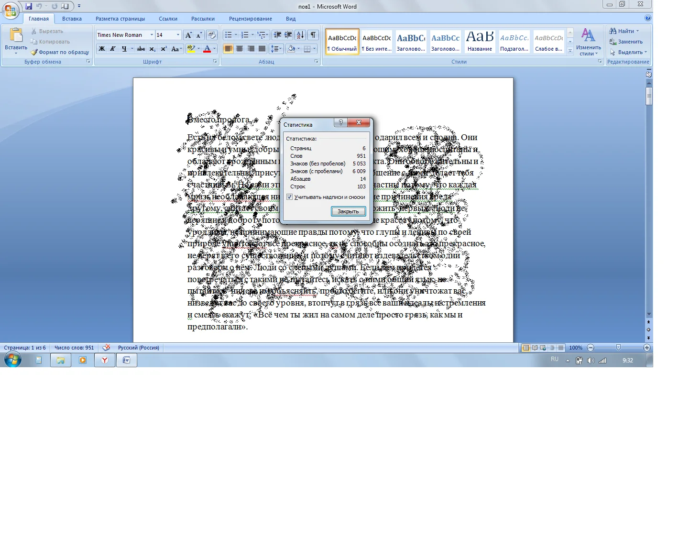Increase font size with the grow font icon

pos(189,35)
